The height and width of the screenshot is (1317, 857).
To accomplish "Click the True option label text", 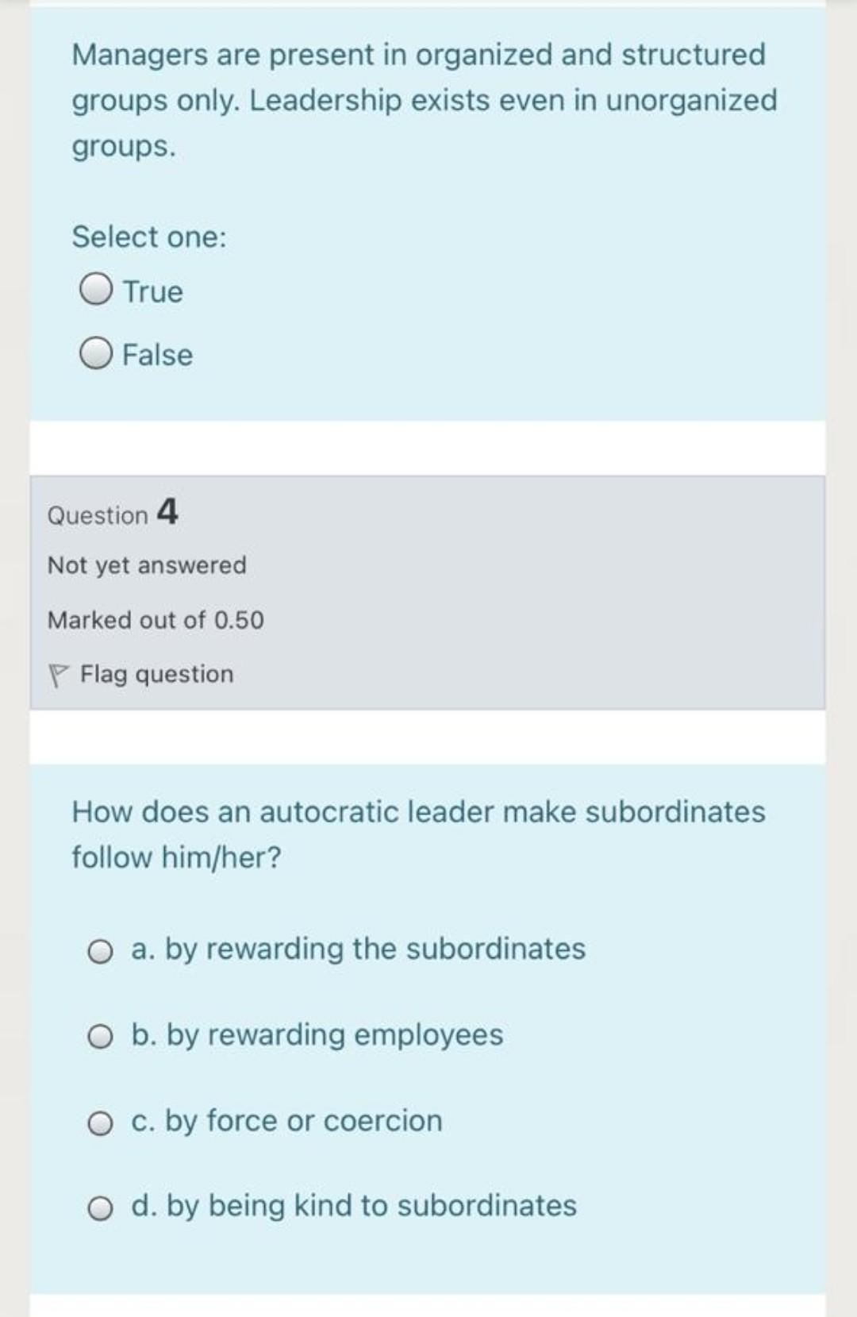I will tap(151, 291).
